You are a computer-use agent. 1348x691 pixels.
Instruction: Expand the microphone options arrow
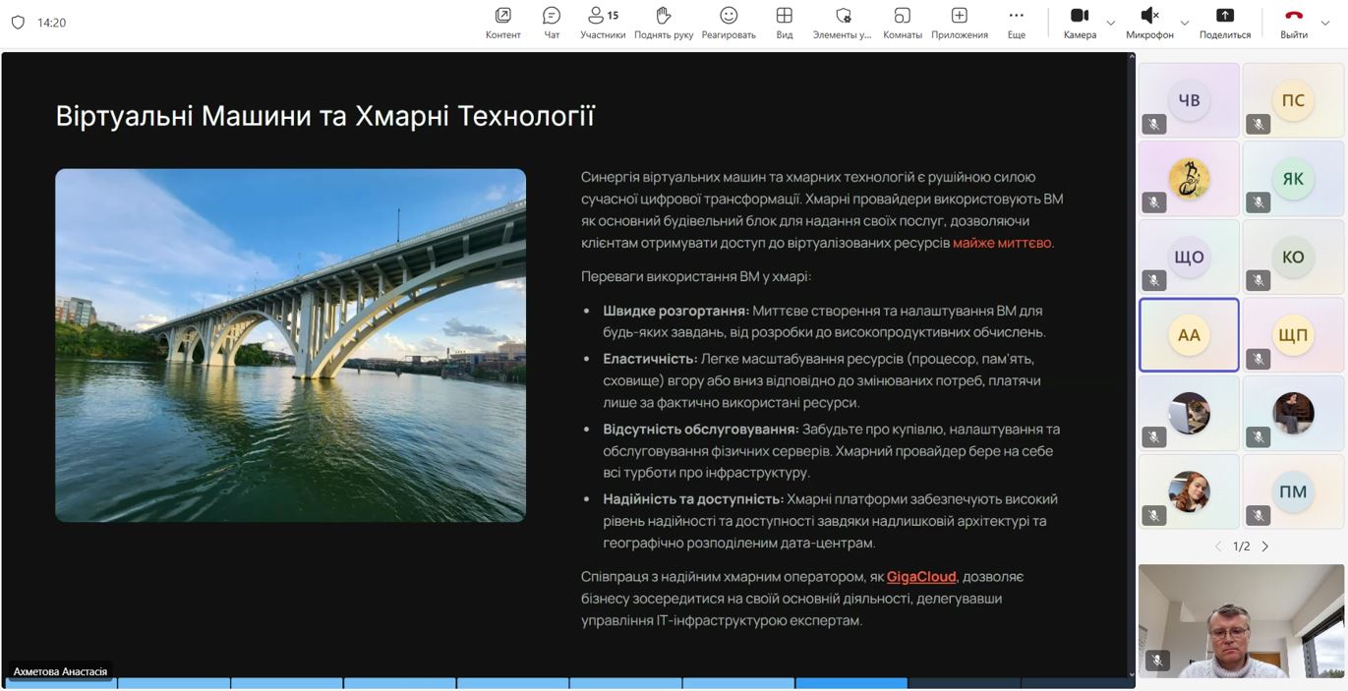pyautogui.click(x=1185, y=23)
